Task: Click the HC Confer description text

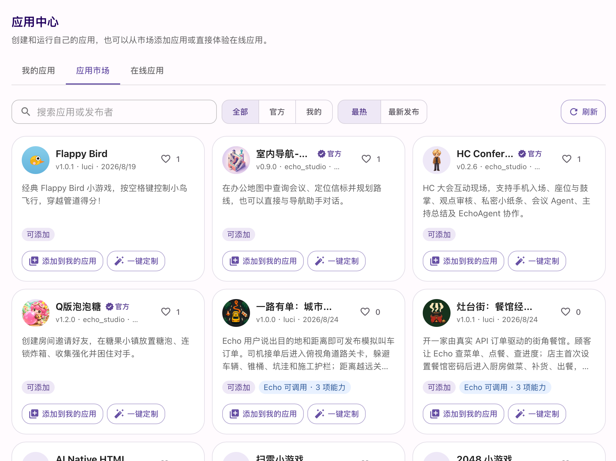Action: 506,201
